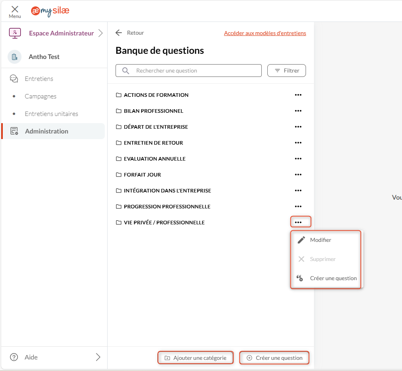
Task: Close the menu with the X icon
Action: (15, 9)
